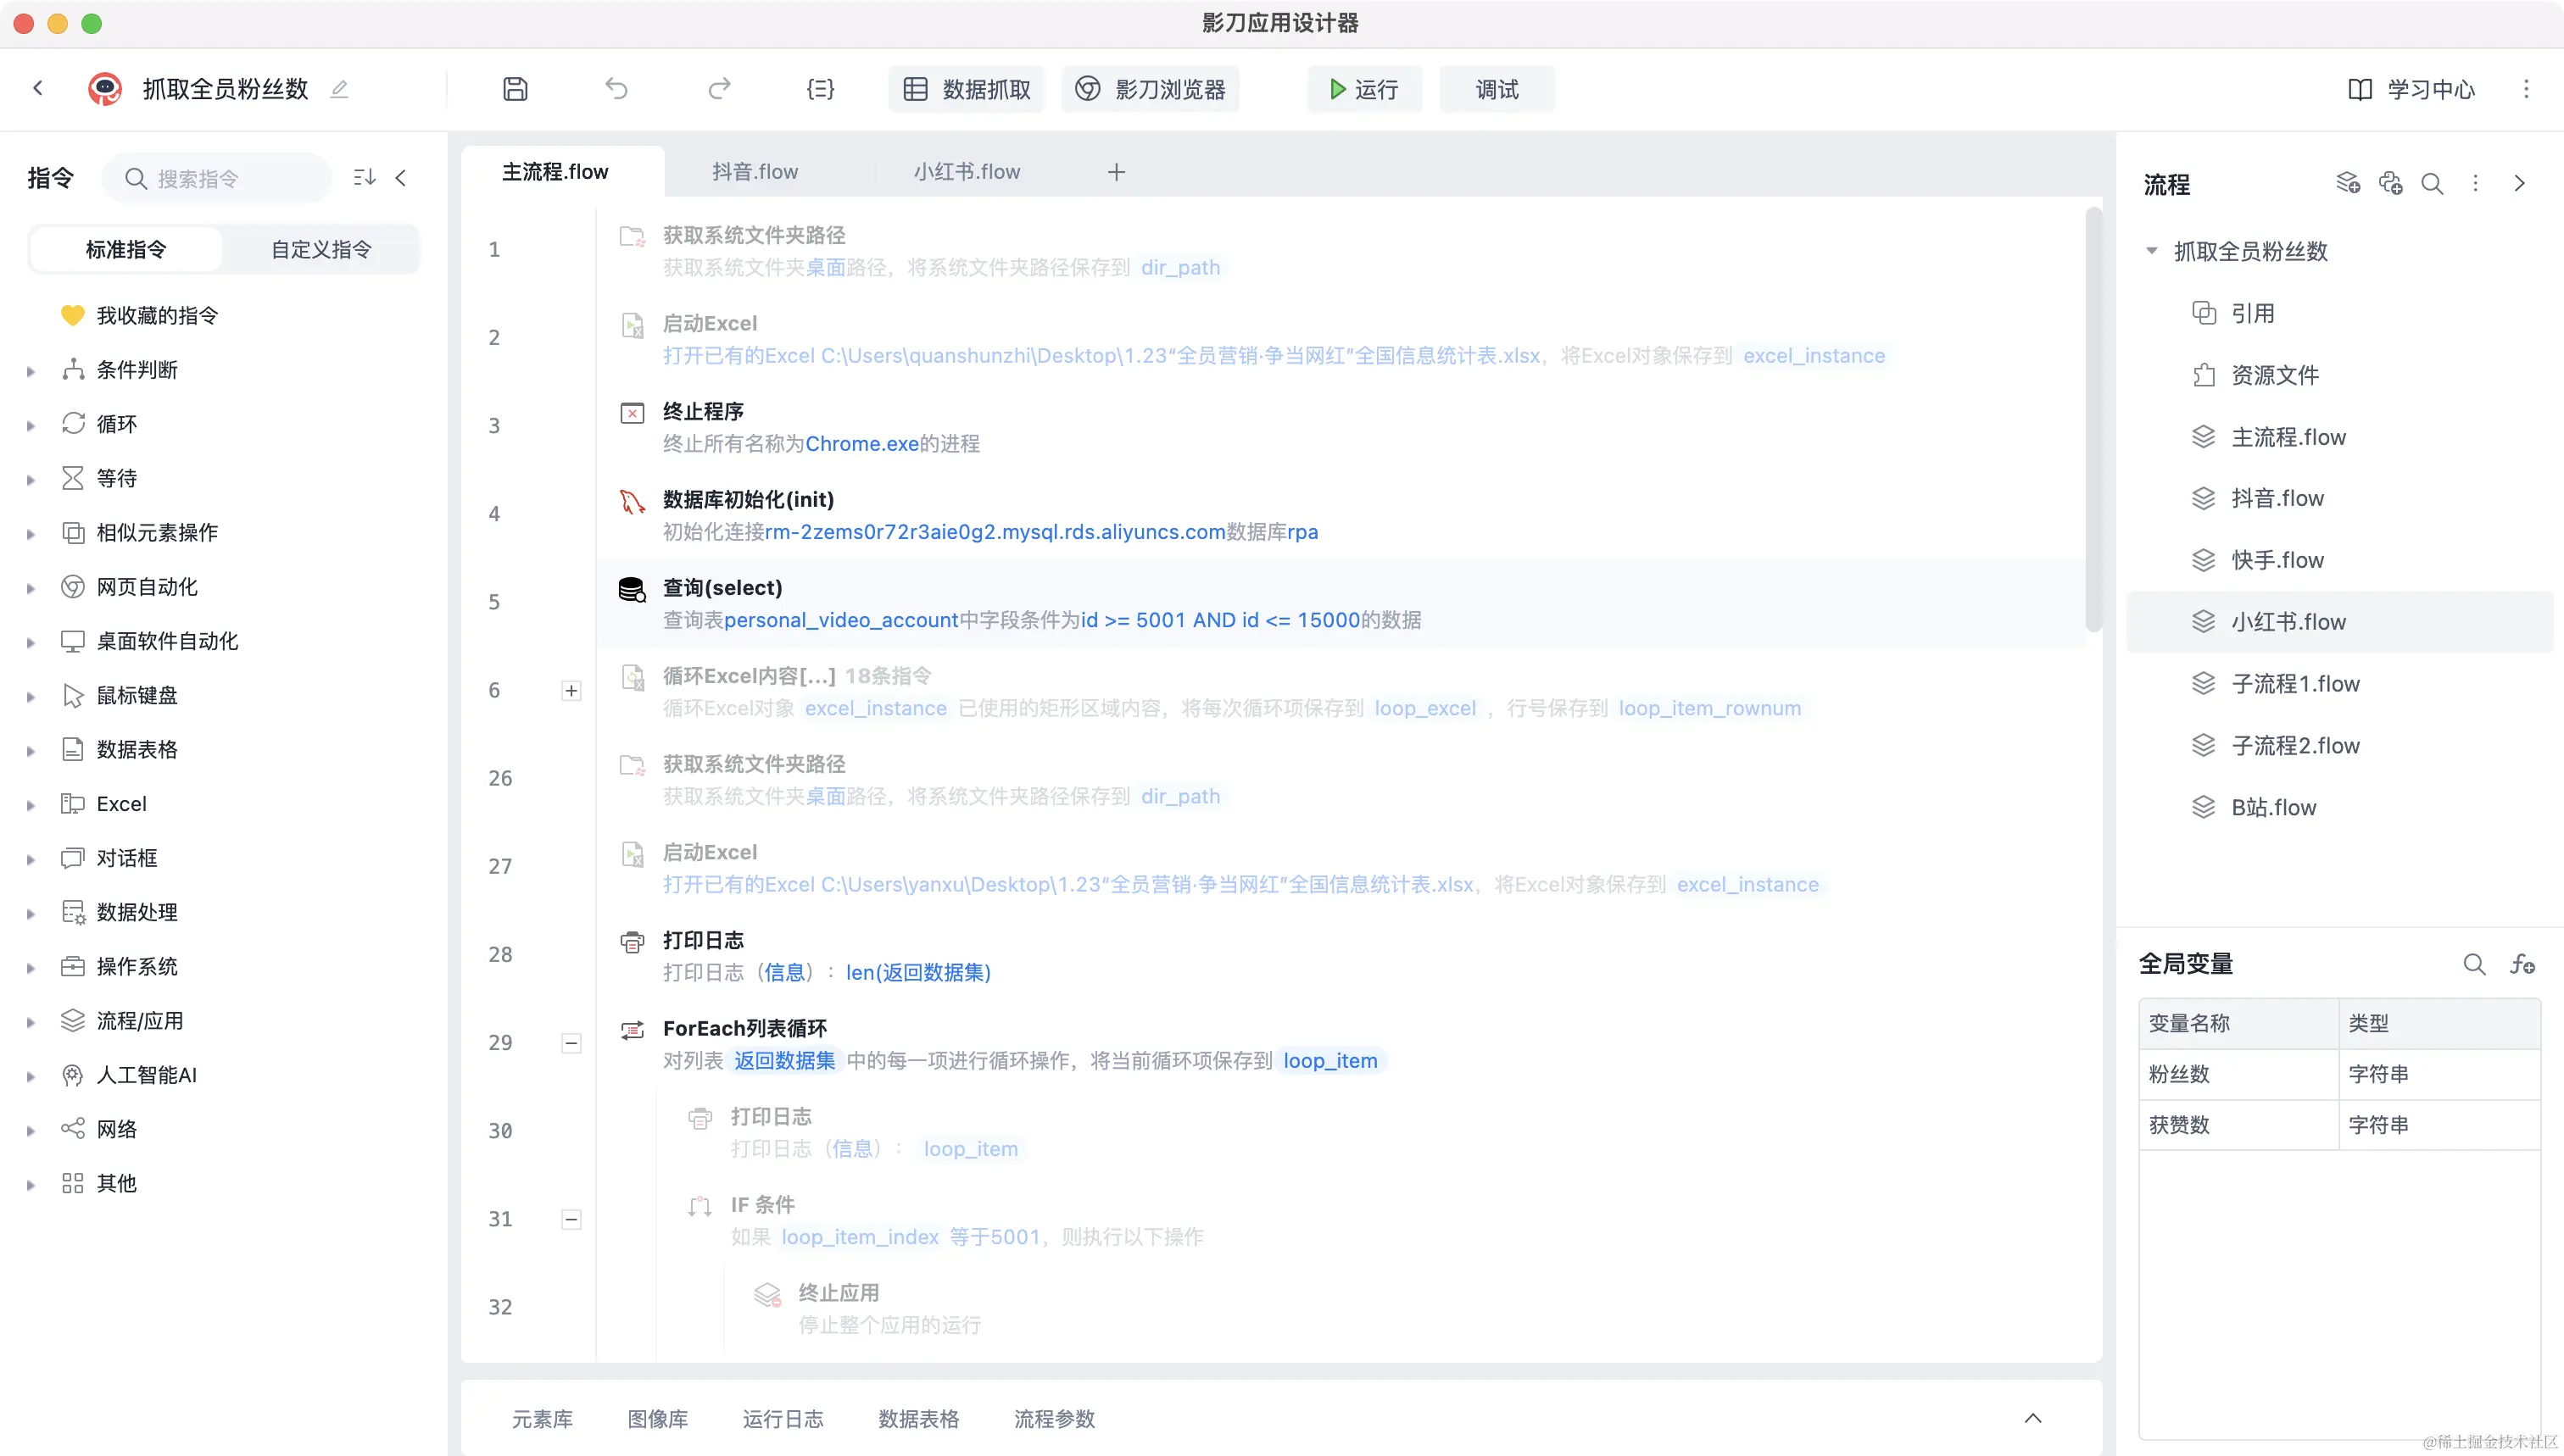Click the flow editor vertical scrollbar
The height and width of the screenshot is (1456, 2564).
tap(2093, 420)
